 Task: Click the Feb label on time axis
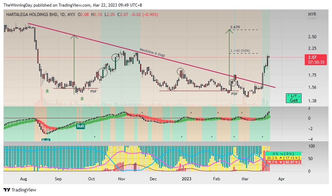pyautogui.click(x=217, y=179)
